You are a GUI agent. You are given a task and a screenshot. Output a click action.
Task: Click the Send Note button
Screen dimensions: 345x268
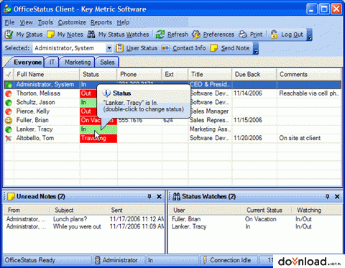point(230,48)
